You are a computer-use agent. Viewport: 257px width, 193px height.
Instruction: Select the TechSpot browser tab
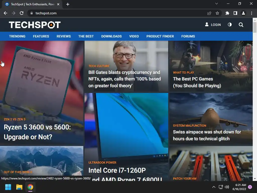(x=32, y=4)
